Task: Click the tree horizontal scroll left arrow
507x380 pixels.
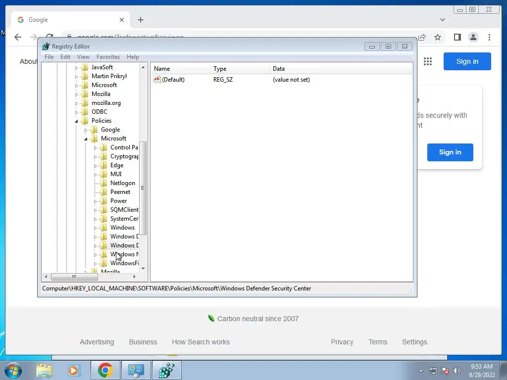Action: coord(46,277)
